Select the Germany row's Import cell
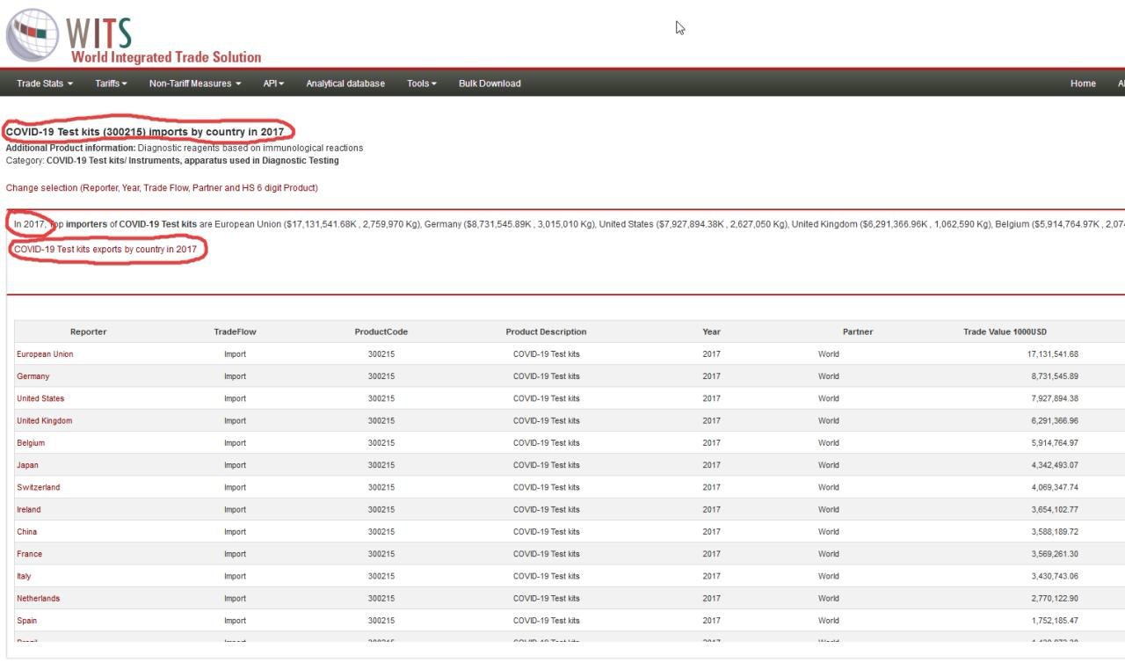 [235, 376]
